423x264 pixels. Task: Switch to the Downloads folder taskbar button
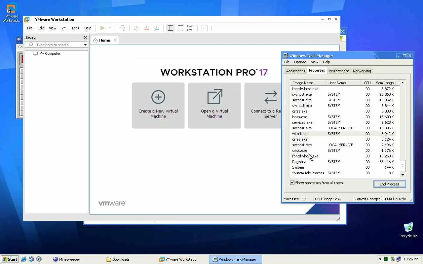click(x=130, y=259)
